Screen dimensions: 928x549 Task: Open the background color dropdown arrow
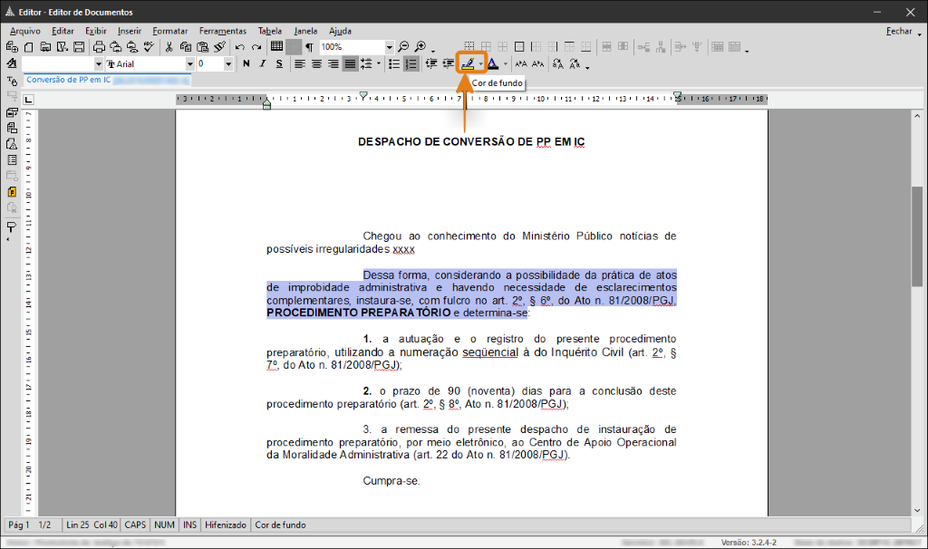(x=480, y=64)
